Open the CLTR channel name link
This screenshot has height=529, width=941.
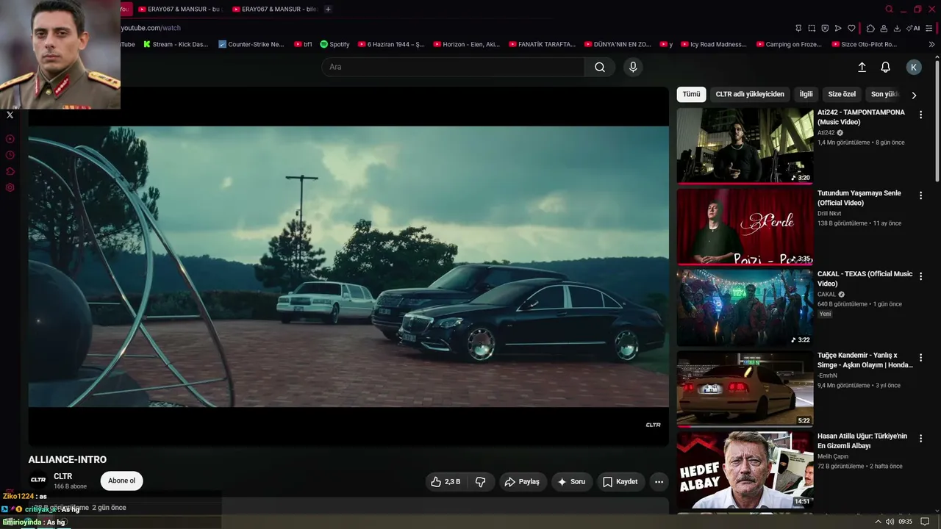[62, 476]
